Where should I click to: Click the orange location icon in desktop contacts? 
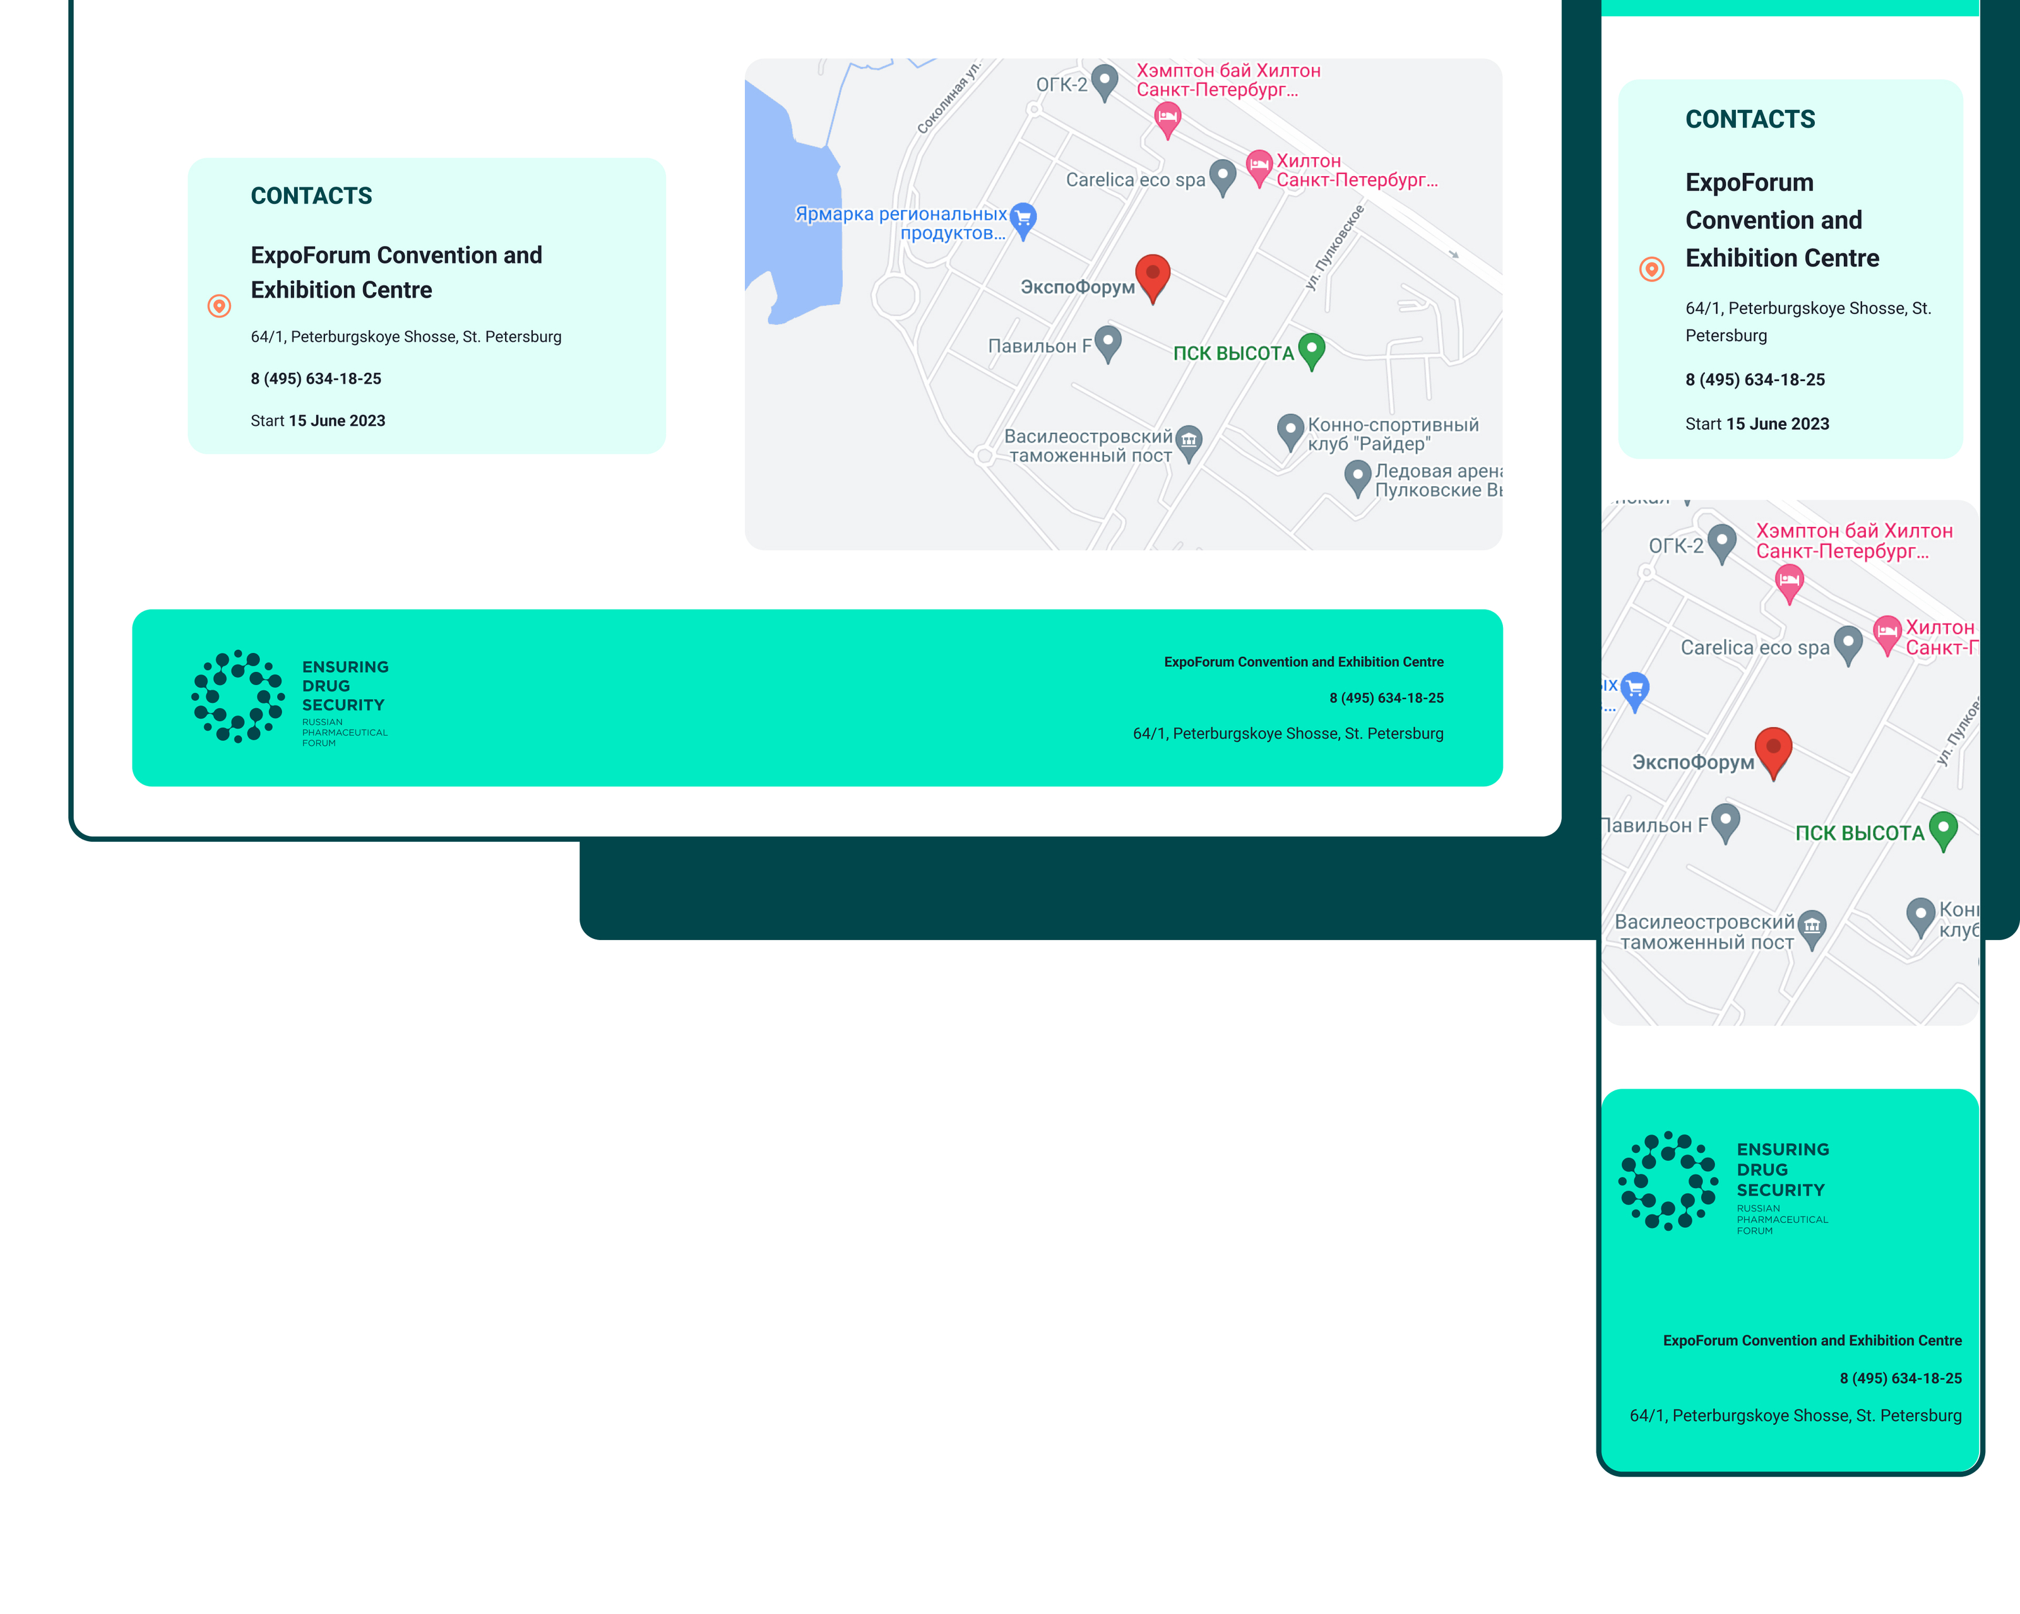219,305
